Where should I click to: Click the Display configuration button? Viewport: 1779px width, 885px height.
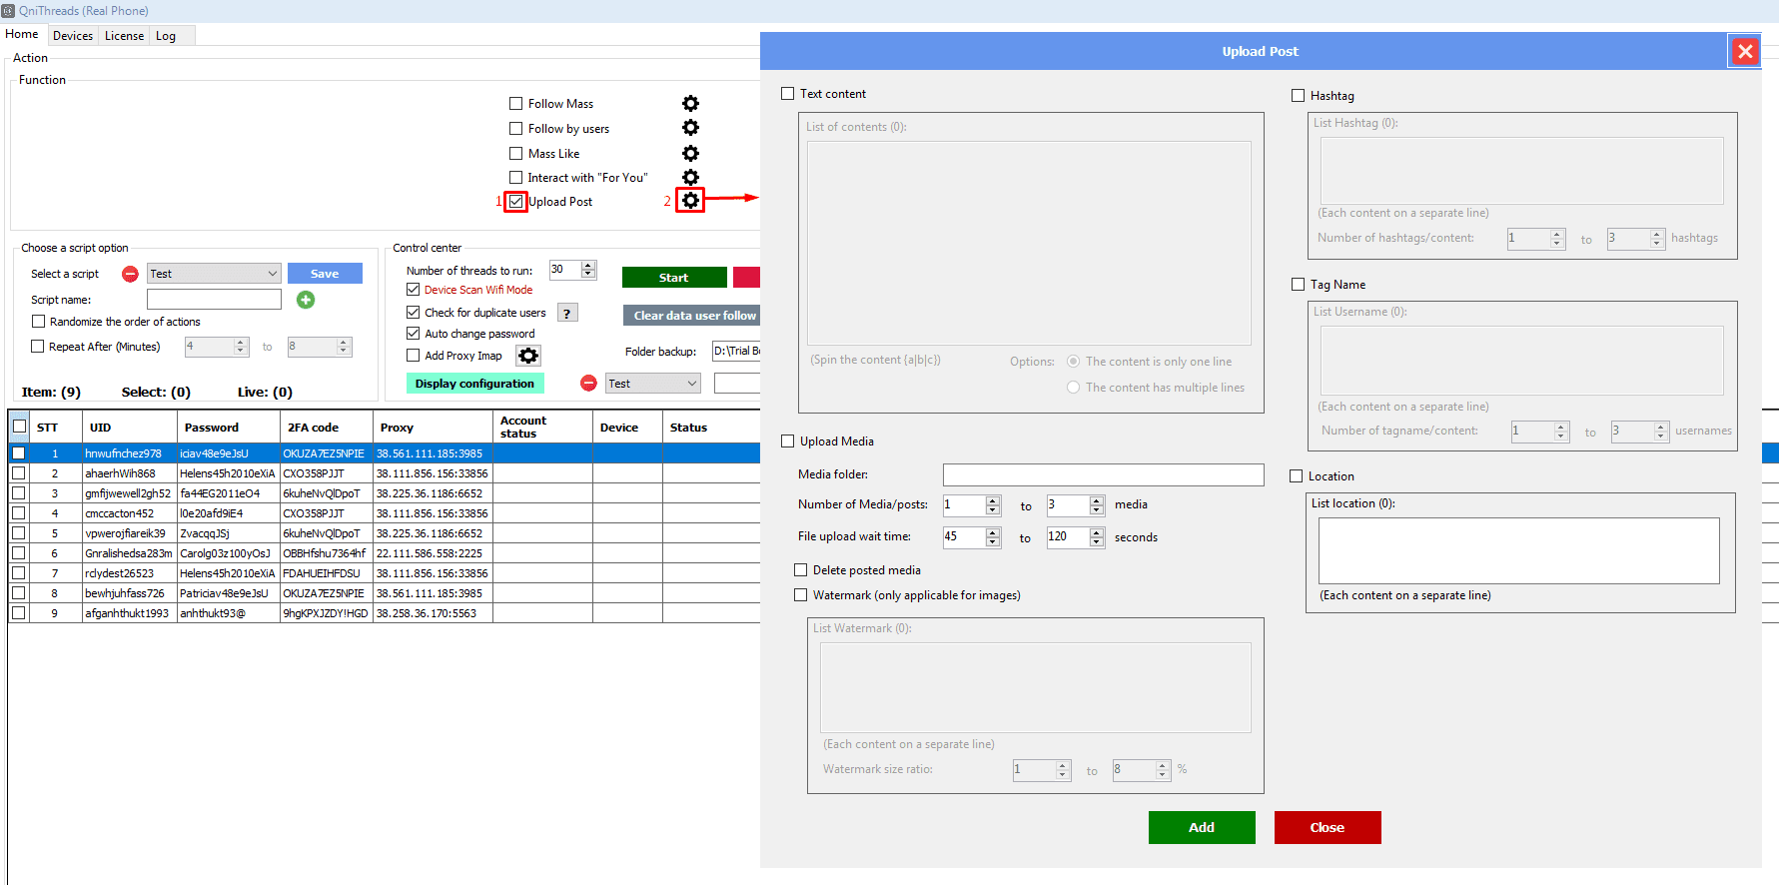pyautogui.click(x=474, y=384)
